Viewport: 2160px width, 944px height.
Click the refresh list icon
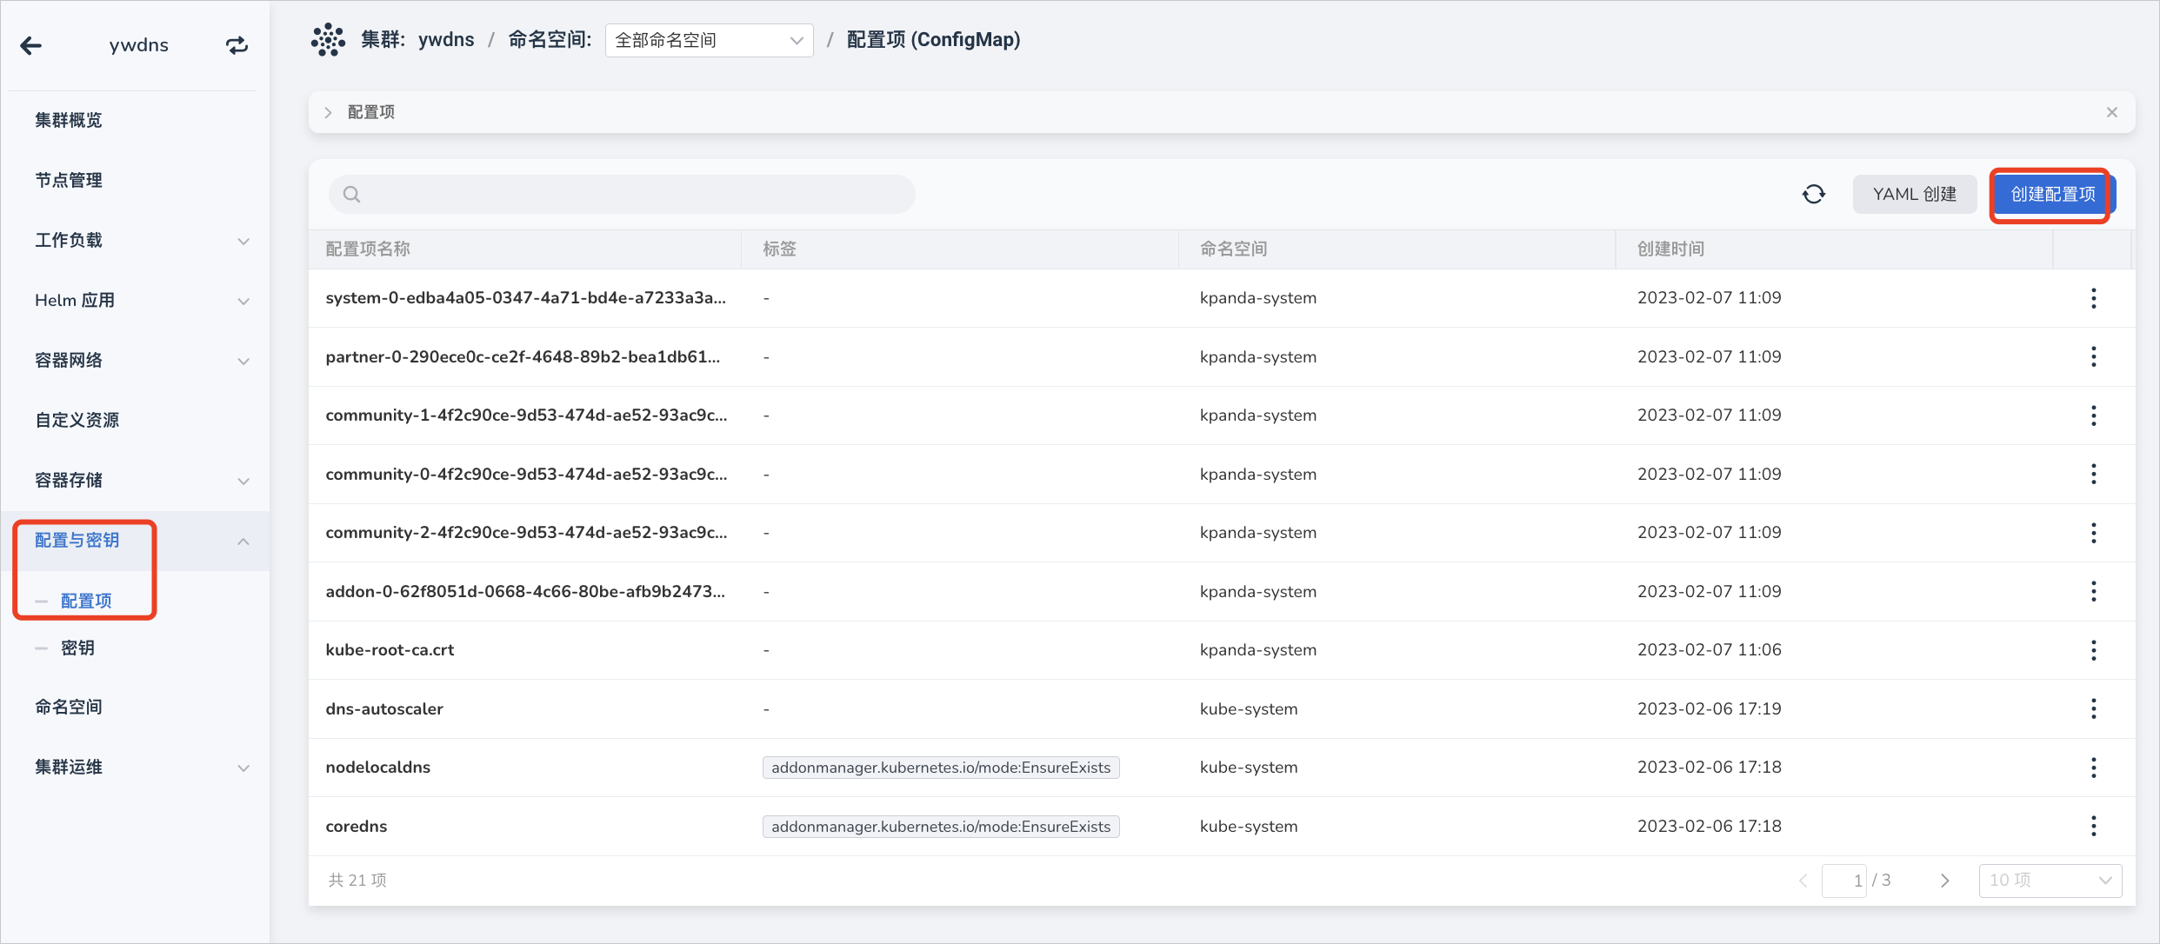(x=1814, y=194)
